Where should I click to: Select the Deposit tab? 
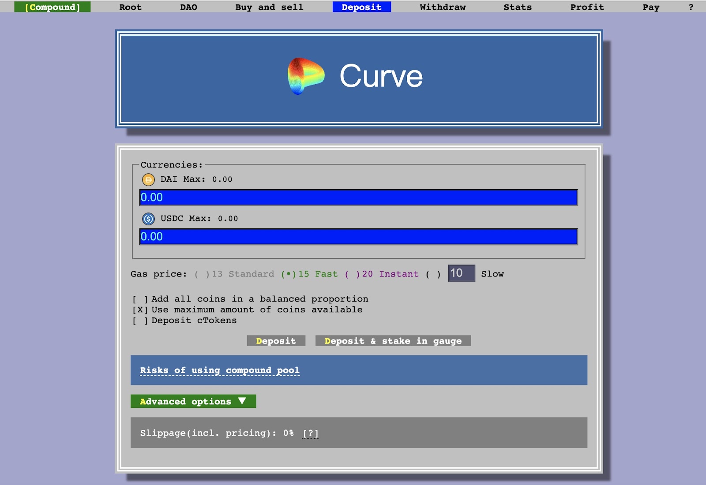click(x=362, y=7)
